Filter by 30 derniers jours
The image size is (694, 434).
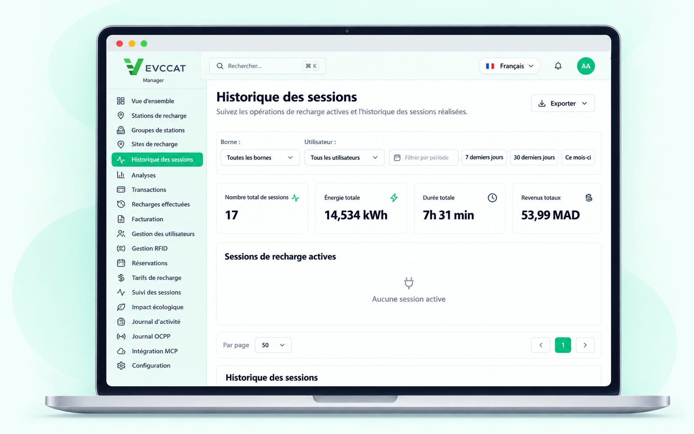534,157
